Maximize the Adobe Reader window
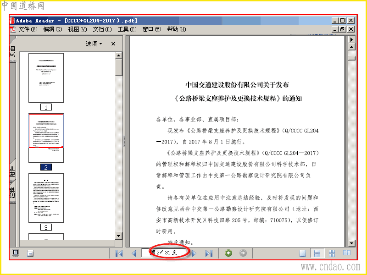Screen dimensions: 367x275 pyautogui.click(x=342, y=21)
